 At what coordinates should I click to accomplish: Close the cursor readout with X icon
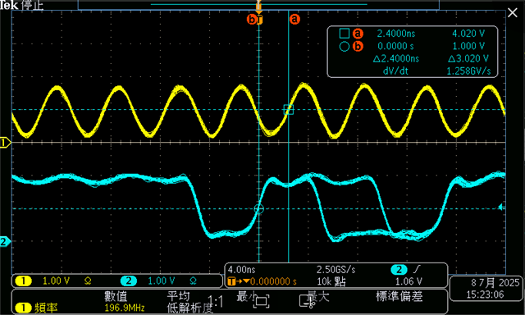pos(513,13)
